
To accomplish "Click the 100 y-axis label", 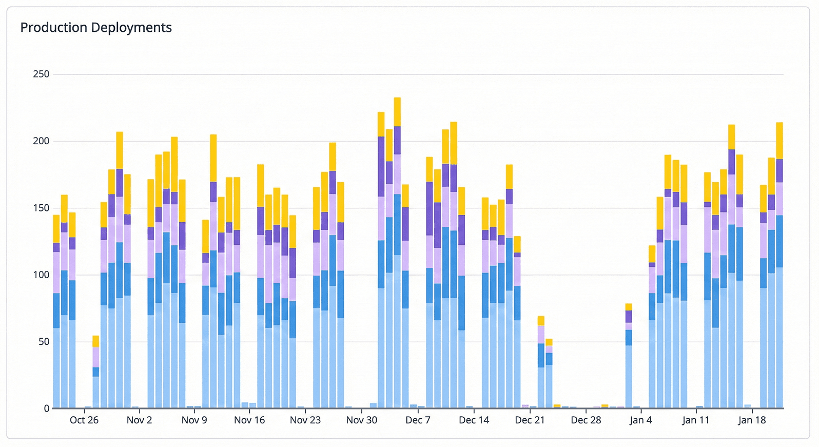I will pos(41,275).
